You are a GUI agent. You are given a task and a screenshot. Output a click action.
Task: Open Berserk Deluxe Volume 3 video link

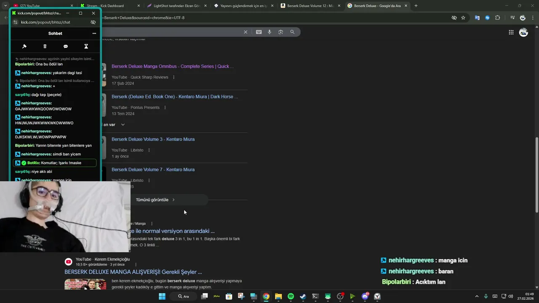tap(153, 139)
